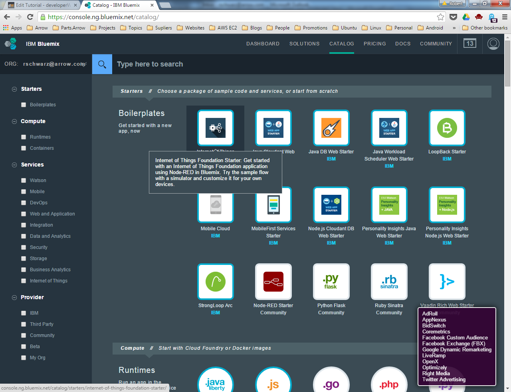This screenshot has width=511, height=392.
Task: Open the Other bookmarks folder
Action: (x=485, y=28)
